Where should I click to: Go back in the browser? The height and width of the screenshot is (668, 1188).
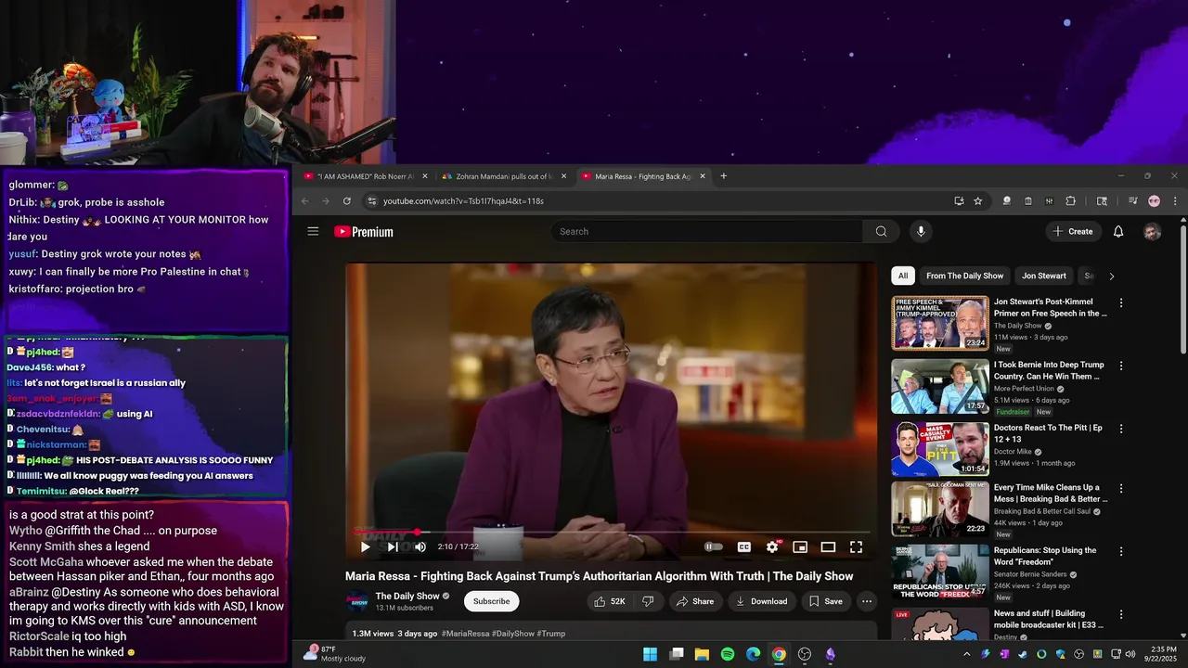304,200
